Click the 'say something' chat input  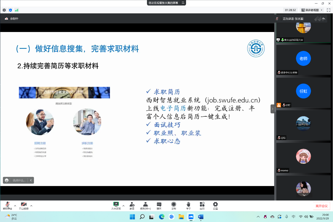point(19,180)
